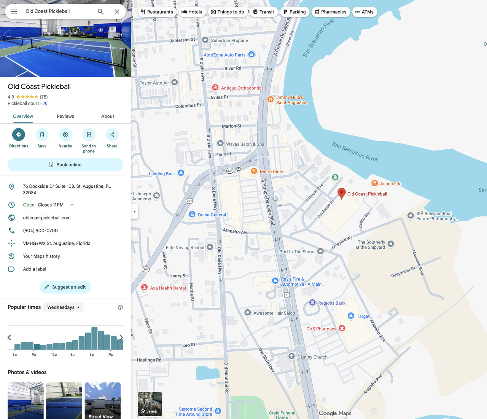The width and height of the screenshot is (487, 419).
Task: Click the Old Coast Pickleball red pin
Action: 342,193
